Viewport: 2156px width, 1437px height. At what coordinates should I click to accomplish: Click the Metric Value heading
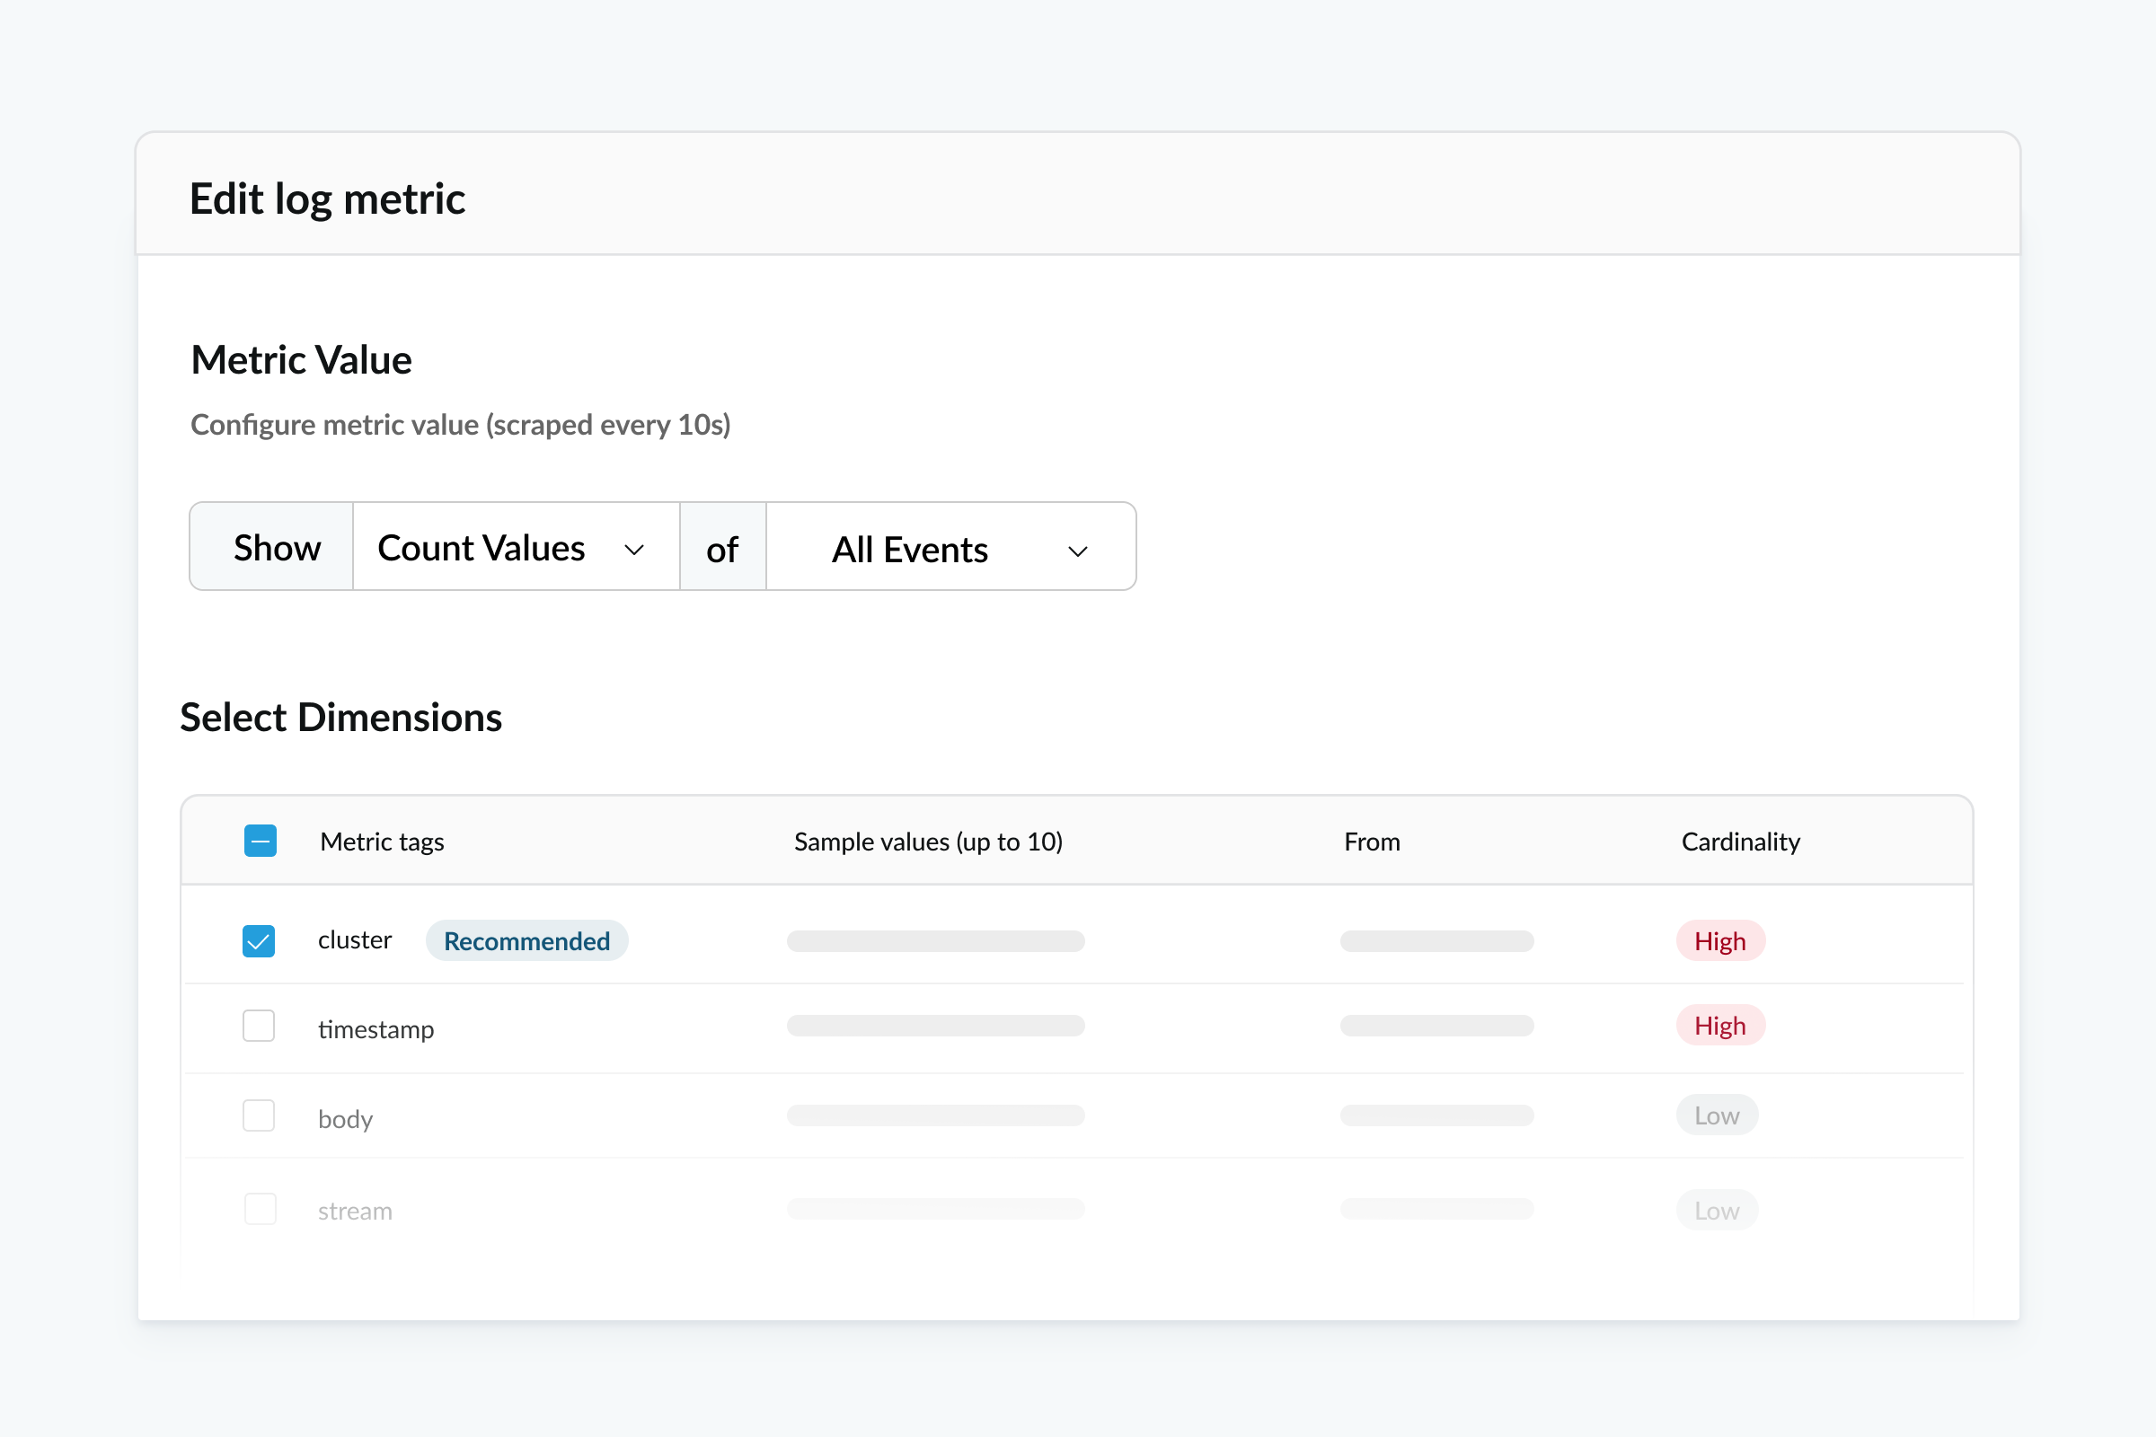(302, 359)
